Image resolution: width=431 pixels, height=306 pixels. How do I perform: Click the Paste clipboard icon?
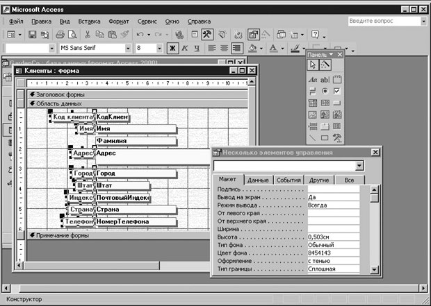112,35
